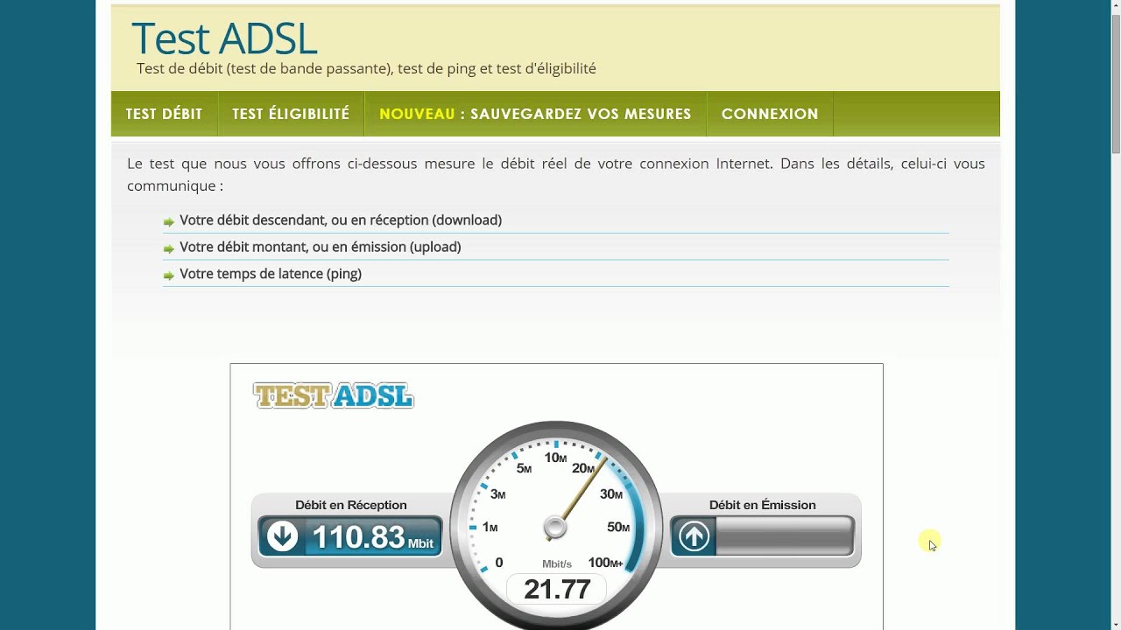
Task: Click the 21.77 speed readout
Action: tap(557, 590)
